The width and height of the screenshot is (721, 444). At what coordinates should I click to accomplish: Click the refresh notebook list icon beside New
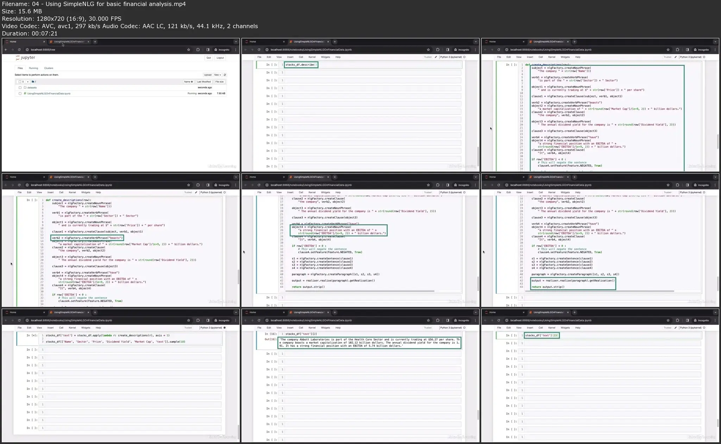[x=225, y=75]
